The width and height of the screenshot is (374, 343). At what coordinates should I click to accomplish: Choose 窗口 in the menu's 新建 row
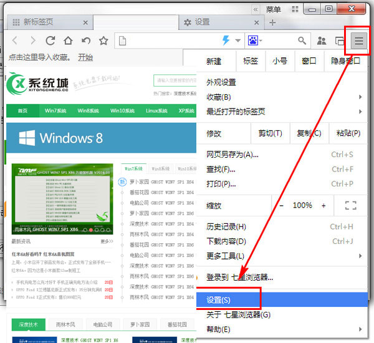[x=309, y=61]
